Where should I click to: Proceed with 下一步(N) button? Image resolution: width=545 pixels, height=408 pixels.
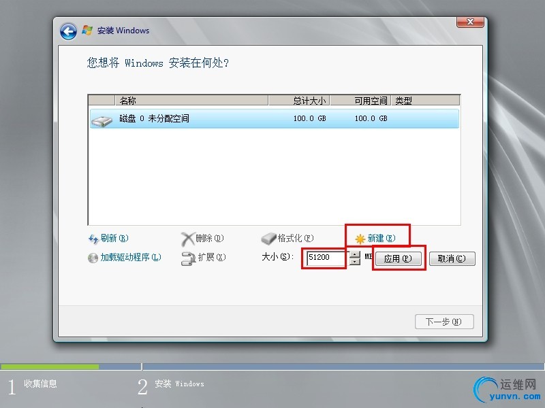click(444, 322)
